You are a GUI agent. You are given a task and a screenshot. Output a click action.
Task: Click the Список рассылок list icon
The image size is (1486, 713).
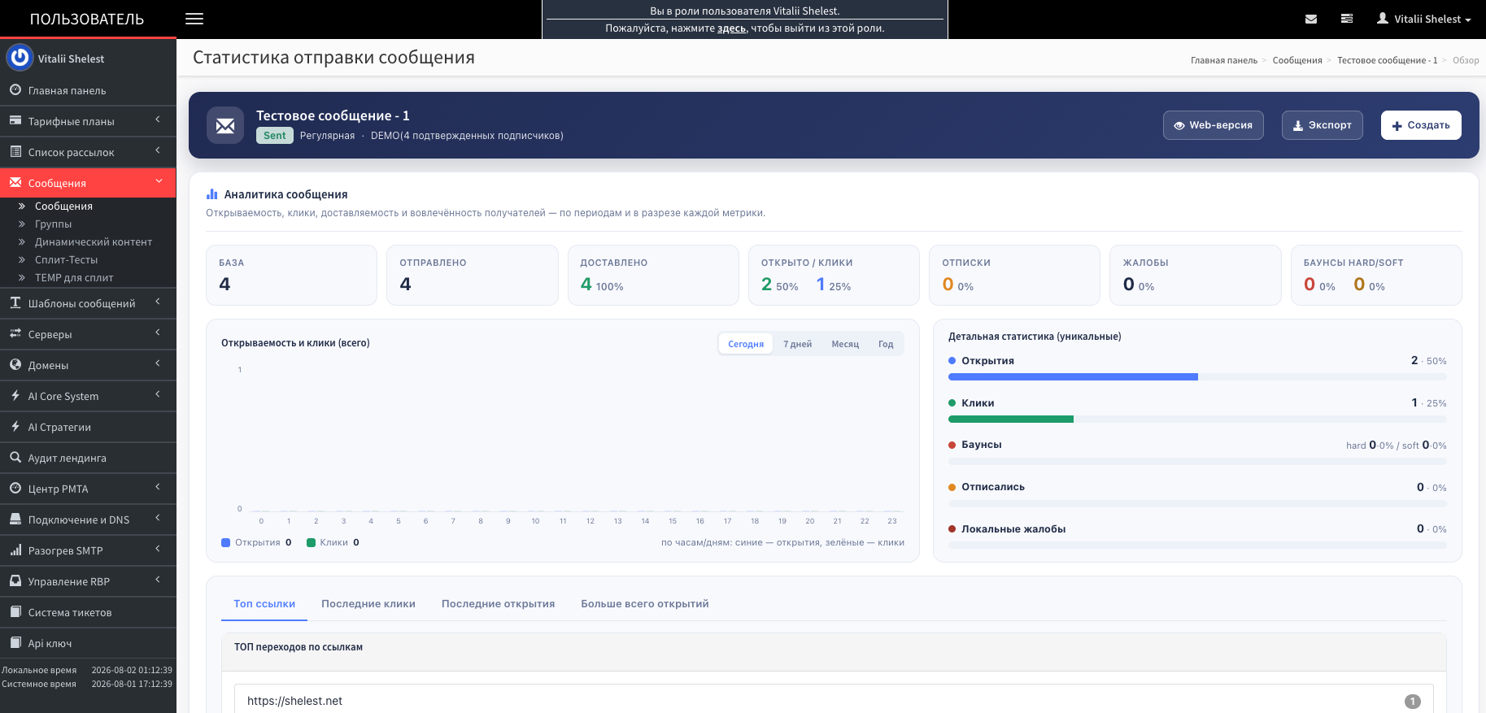click(15, 151)
